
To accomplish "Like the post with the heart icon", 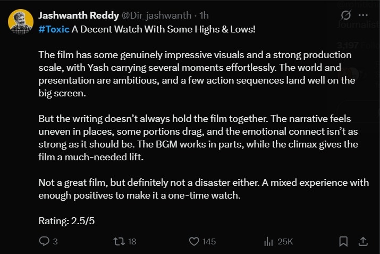I will pyautogui.click(x=194, y=241).
